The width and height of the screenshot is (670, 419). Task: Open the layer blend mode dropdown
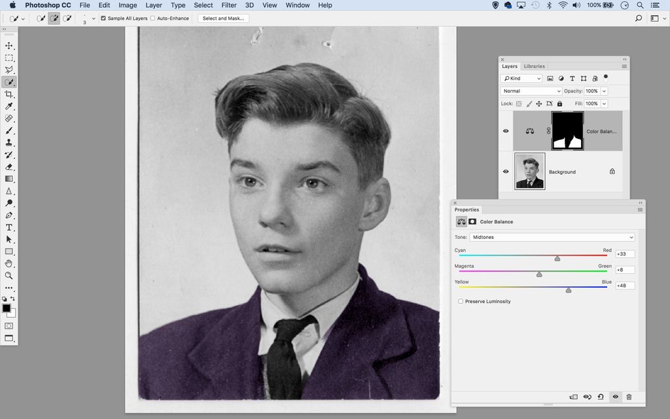click(531, 91)
